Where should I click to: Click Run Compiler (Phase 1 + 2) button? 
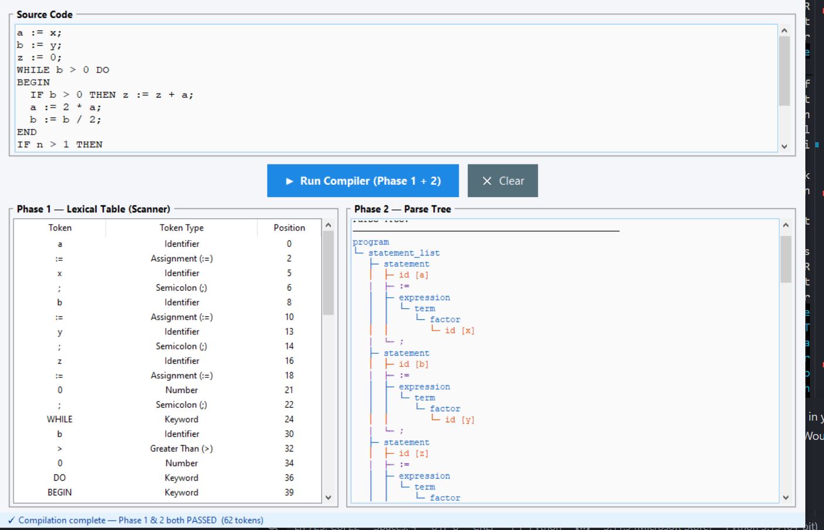click(363, 181)
